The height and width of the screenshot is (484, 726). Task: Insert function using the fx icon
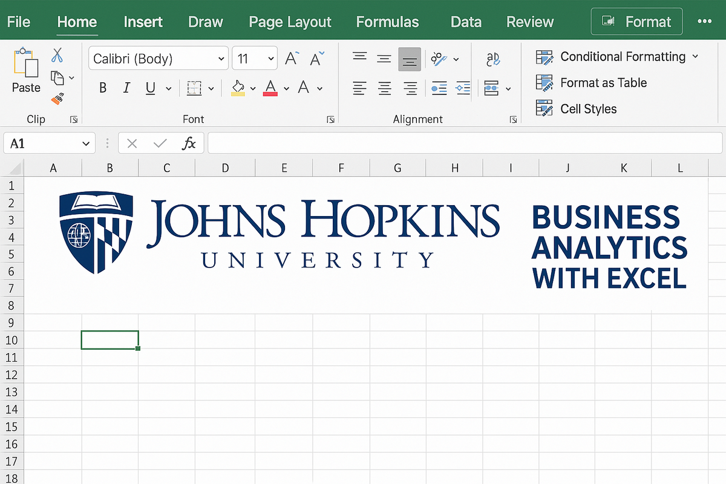189,143
